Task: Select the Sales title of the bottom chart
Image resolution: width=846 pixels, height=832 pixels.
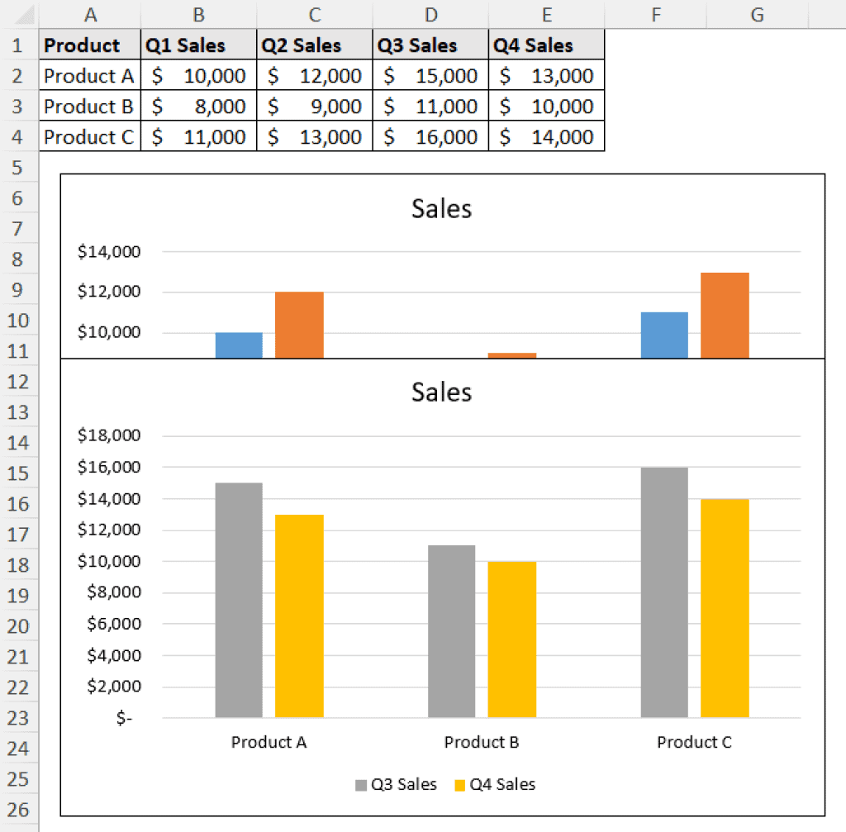Action: point(441,392)
